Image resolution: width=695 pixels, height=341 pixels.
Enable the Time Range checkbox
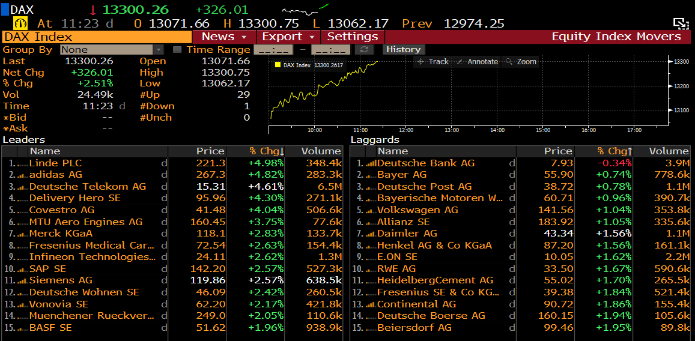click(x=177, y=50)
